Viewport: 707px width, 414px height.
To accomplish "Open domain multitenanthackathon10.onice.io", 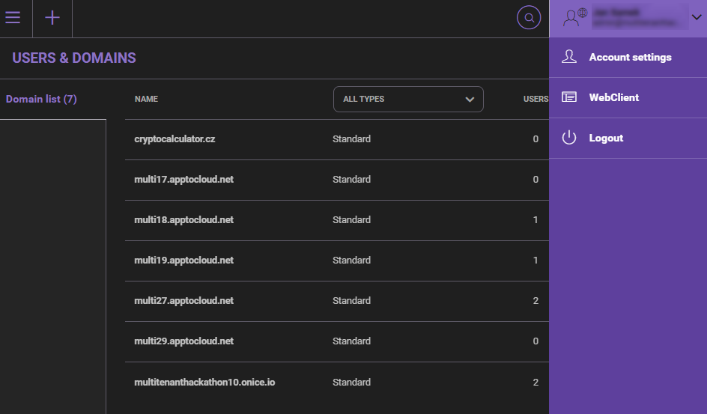I will point(204,382).
